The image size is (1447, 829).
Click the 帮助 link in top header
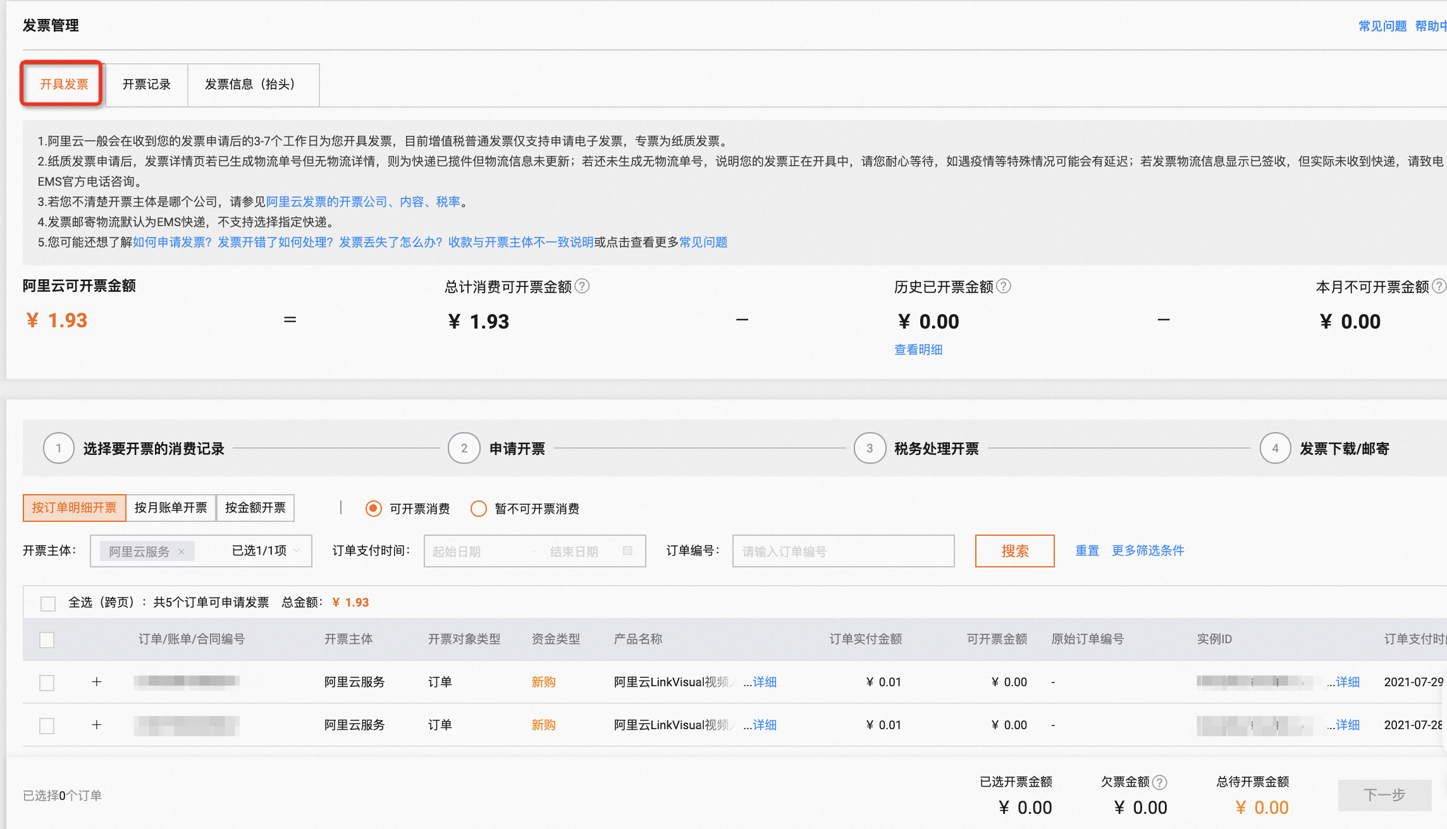click(1431, 26)
